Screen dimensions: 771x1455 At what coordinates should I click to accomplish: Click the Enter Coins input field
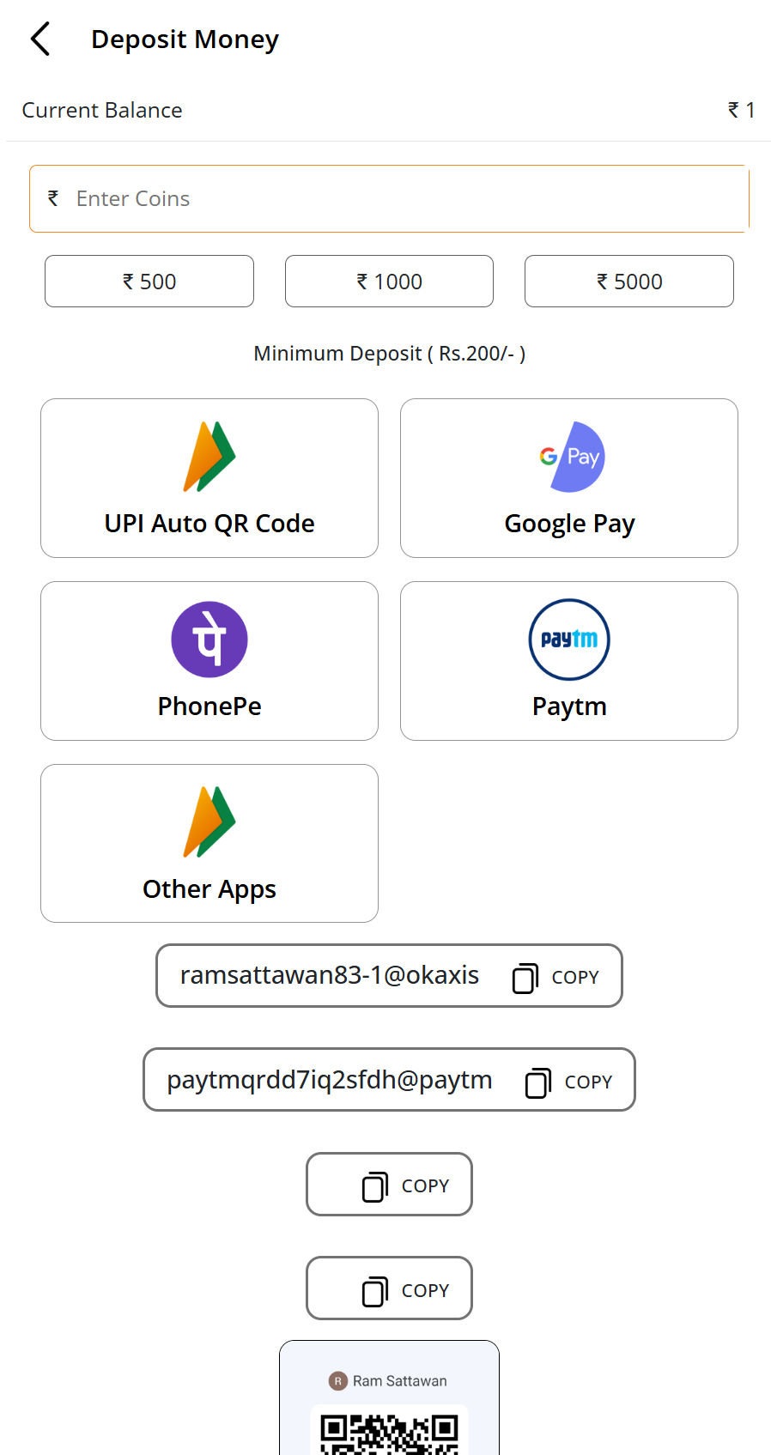coord(389,198)
